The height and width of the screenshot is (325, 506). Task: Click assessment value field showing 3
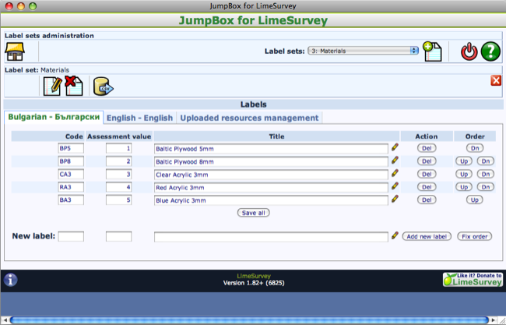click(119, 174)
